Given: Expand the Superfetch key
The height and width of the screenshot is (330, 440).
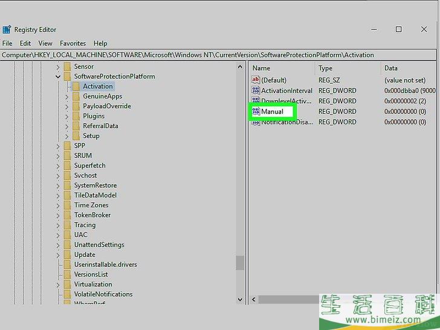Looking at the screenshot, I should point(58,166).
